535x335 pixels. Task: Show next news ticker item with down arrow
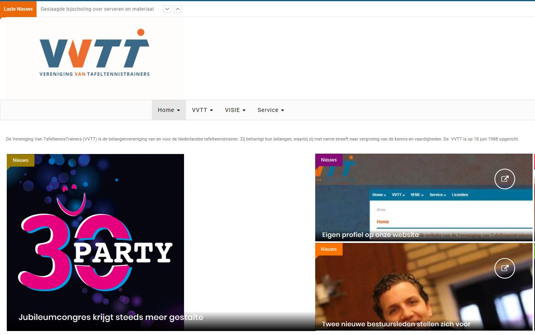[167, 9]
